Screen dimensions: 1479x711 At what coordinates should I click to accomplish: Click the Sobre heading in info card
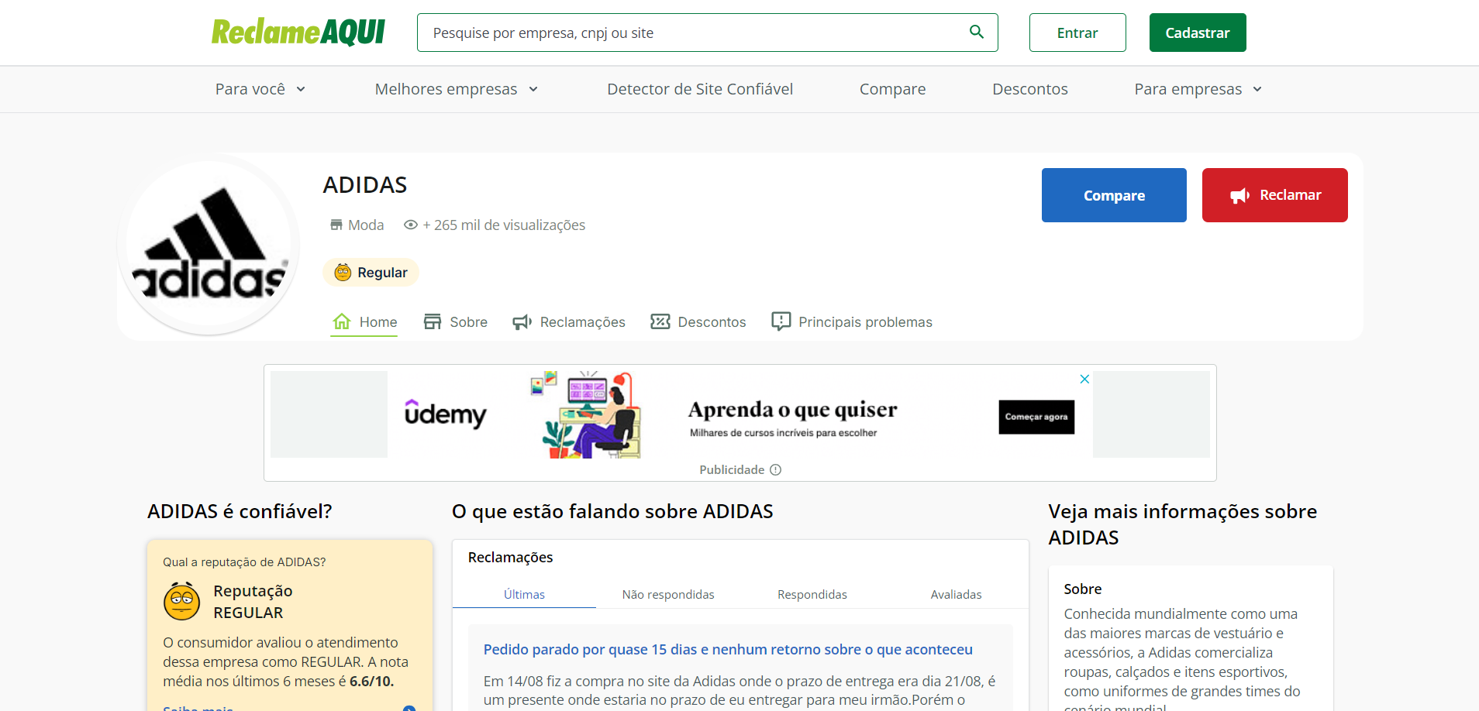(x=1083, y=589)
